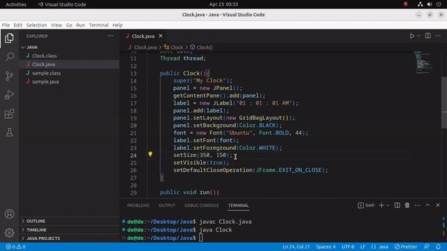Open sample.class in explorer
The image size is (447, 251).
point(69,73)
